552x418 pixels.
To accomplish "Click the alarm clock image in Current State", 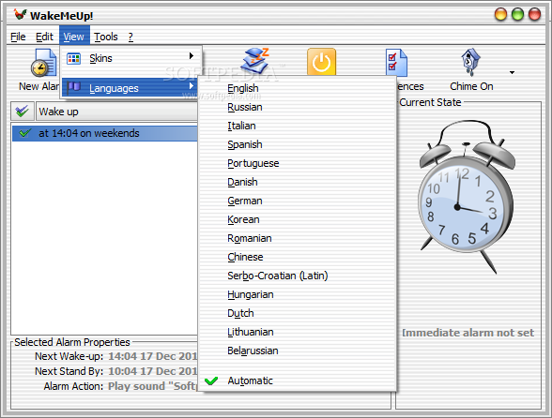I will 467,197.
